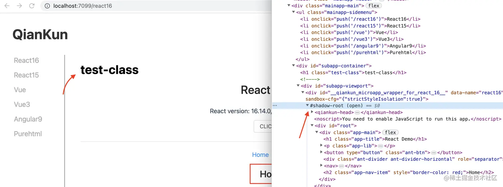Expand the qiankun-head element
Viewport: 503px width, 187px height.
pyautogui.click(x=312, y=112)
